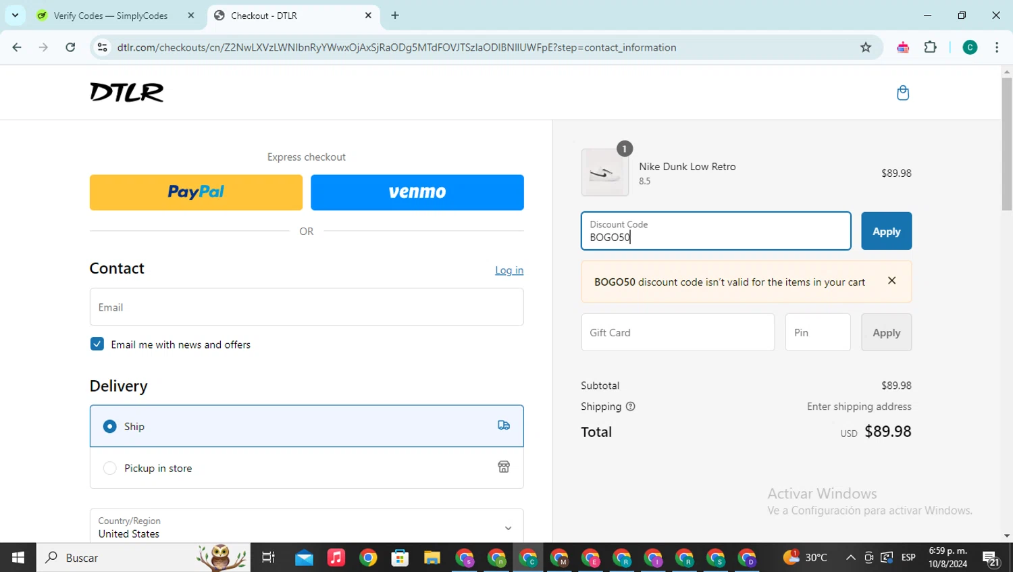
Task: Expand the Country/Region dropdown
Action: tap(307, 527)
